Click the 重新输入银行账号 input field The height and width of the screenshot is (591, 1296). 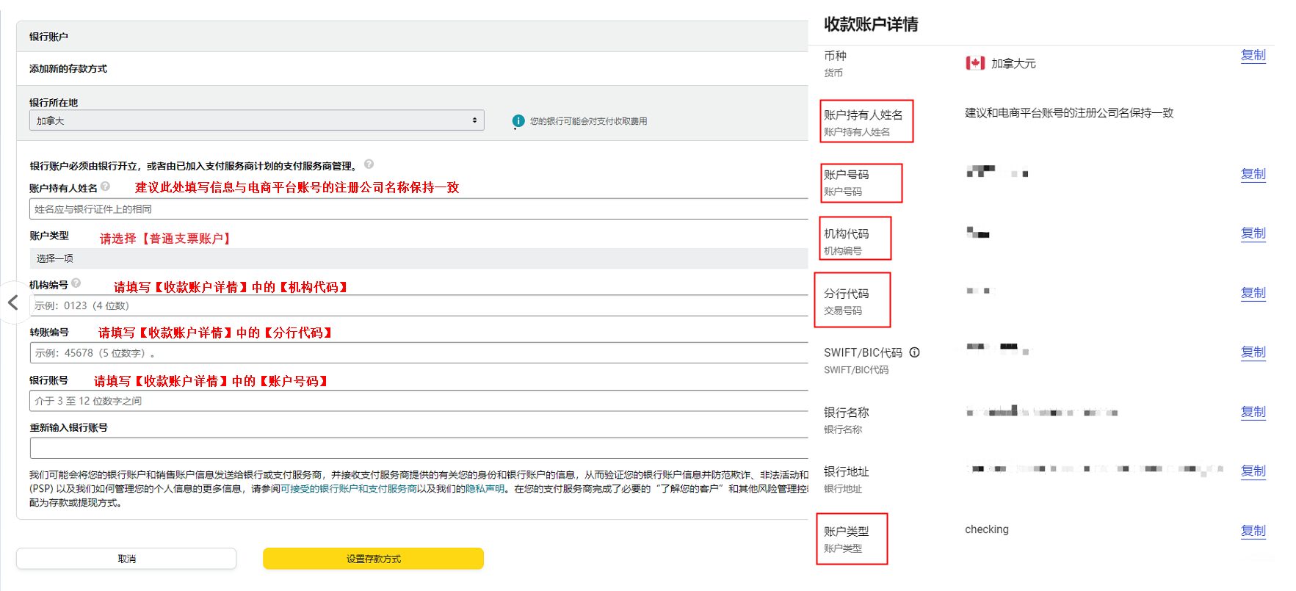pyautogui.click(x=419, y=448)
